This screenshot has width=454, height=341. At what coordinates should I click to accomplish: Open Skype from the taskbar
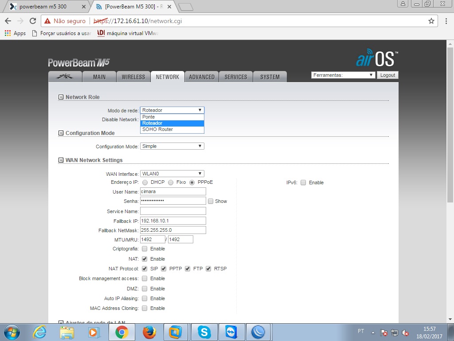(204, 332)
